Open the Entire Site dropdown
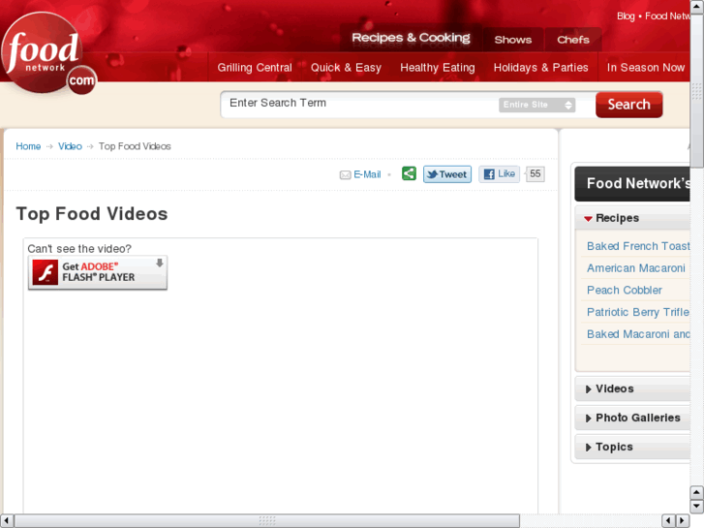 tap(536, 105)
